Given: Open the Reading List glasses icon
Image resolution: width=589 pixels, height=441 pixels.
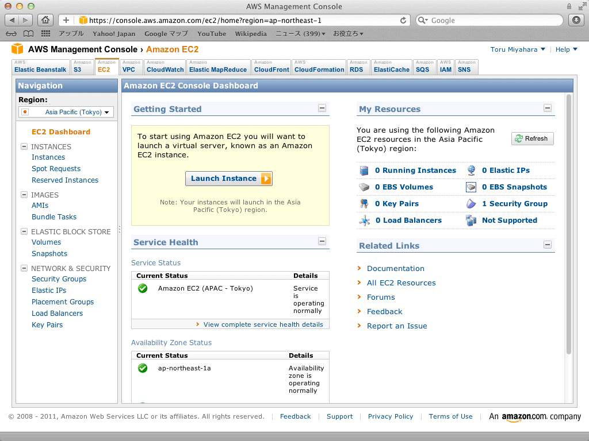Looking at the screenshot, I should (12, 34).
